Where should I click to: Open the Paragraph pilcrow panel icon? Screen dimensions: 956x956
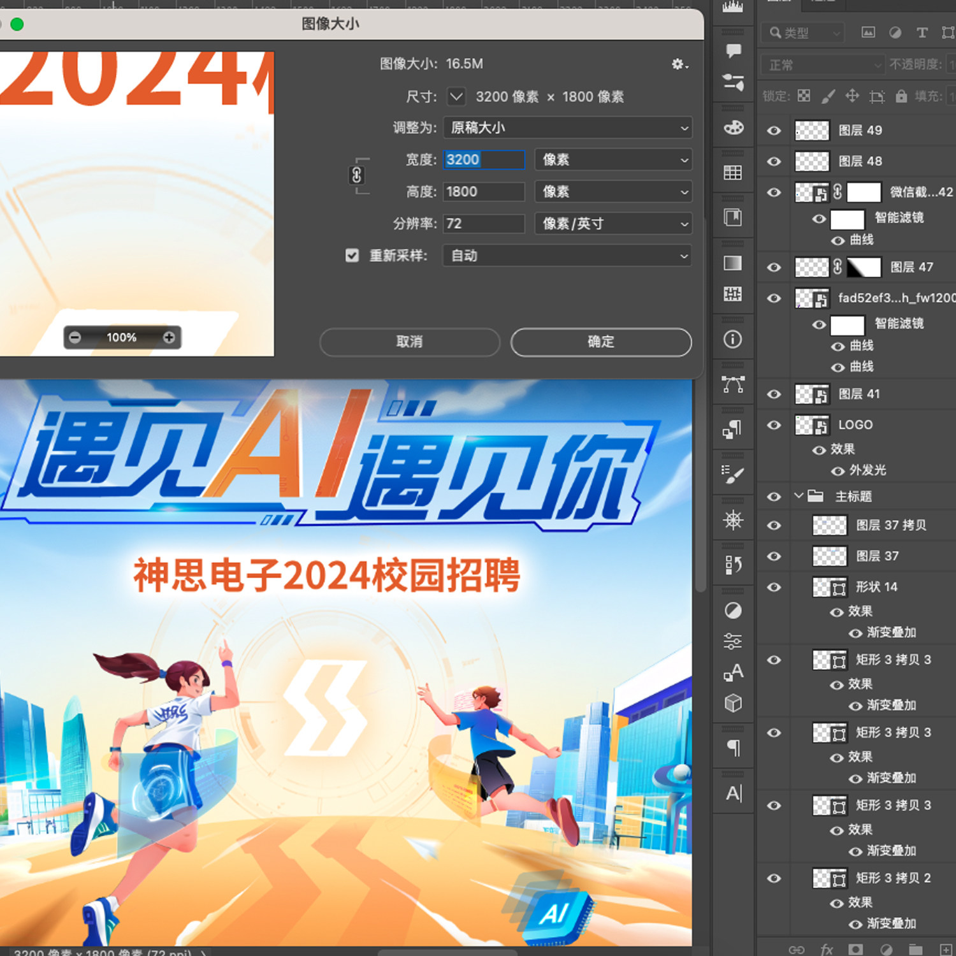coord(733,748)
